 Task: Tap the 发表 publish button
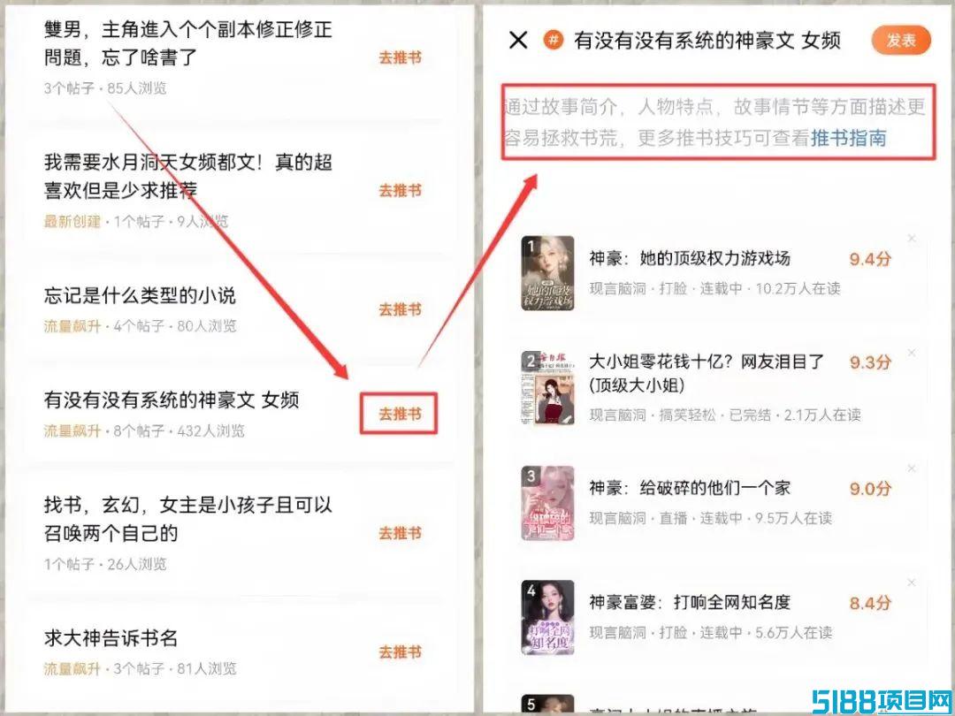pos(901,41)
